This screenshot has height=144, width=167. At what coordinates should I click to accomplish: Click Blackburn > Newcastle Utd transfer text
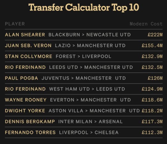click(89, 35)
